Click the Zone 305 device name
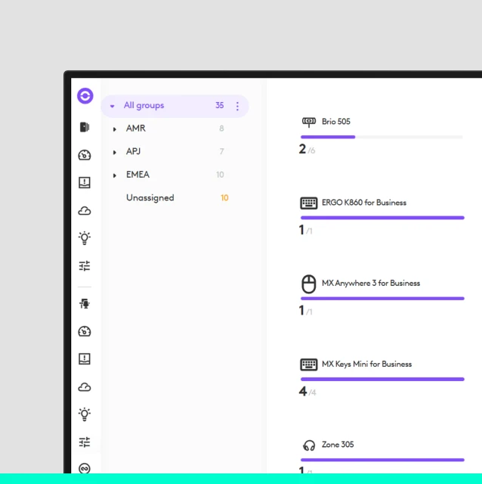 pyautogui.click(x=338, y=445)
